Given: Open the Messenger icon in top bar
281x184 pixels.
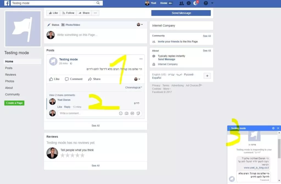Looking at the screenshot, I should [x=189, y=3].
